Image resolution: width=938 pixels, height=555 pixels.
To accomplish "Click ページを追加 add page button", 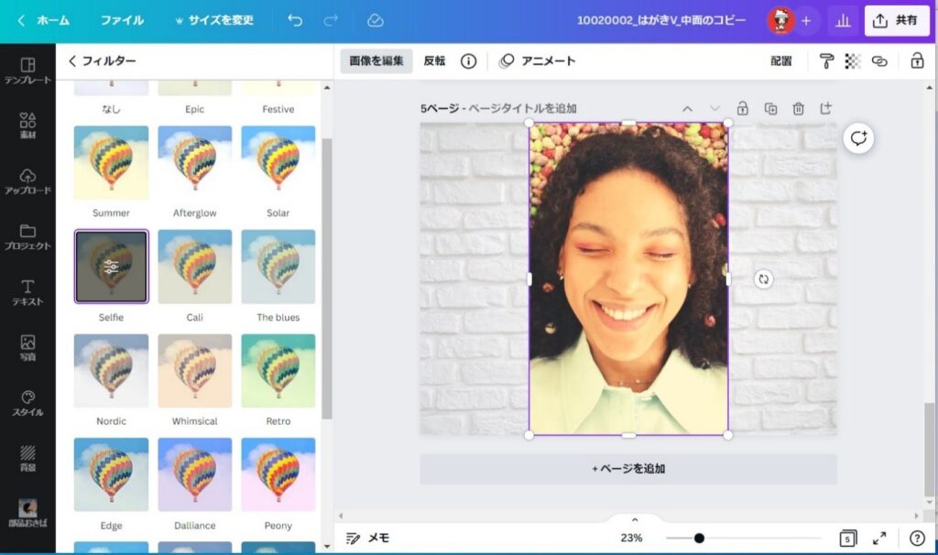I will (628, 468).
